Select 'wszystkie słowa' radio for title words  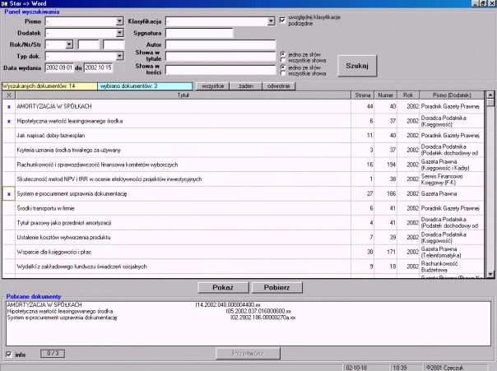pos(283,59)
